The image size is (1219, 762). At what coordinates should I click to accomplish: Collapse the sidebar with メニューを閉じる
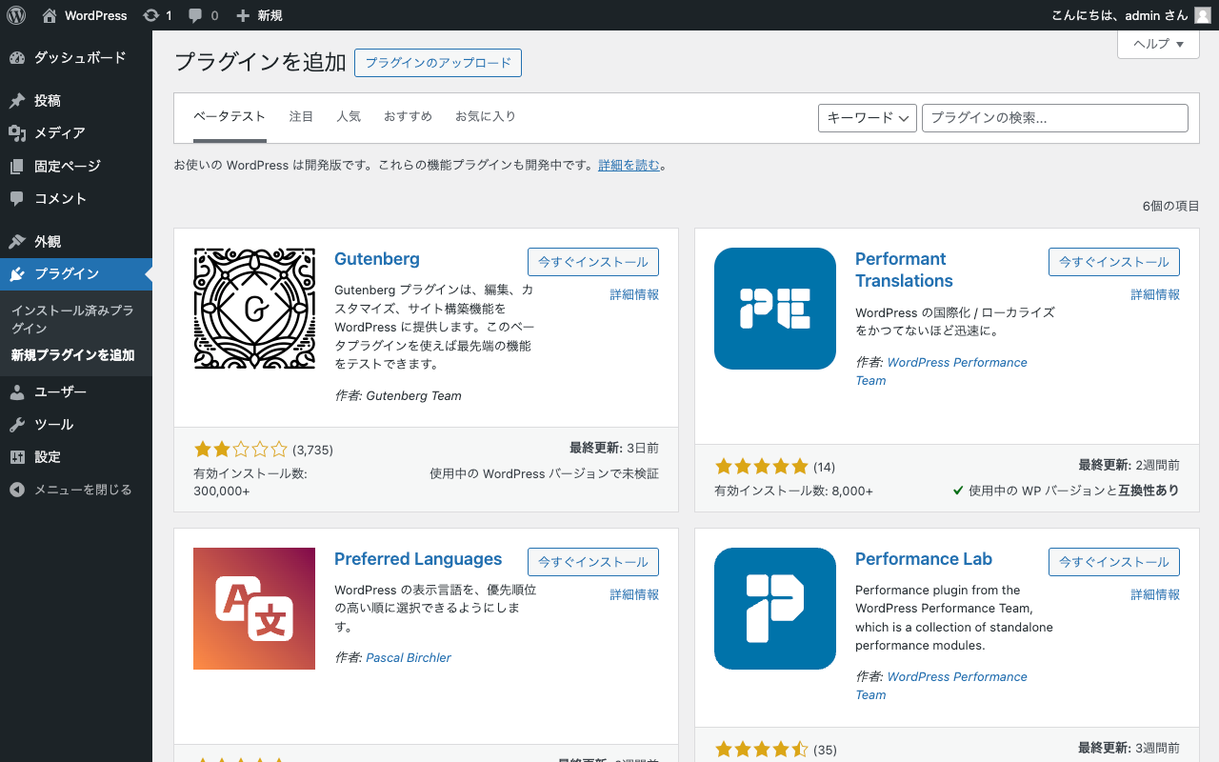pyautogui.click(x=76, y=490)
